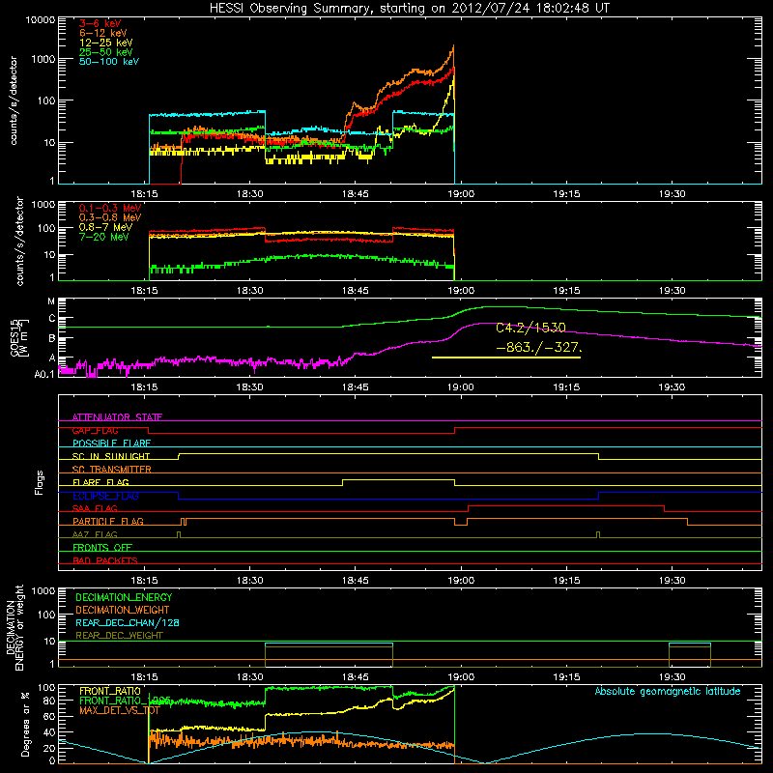Select the green 25-50 keV legend entry

(106, 52)
